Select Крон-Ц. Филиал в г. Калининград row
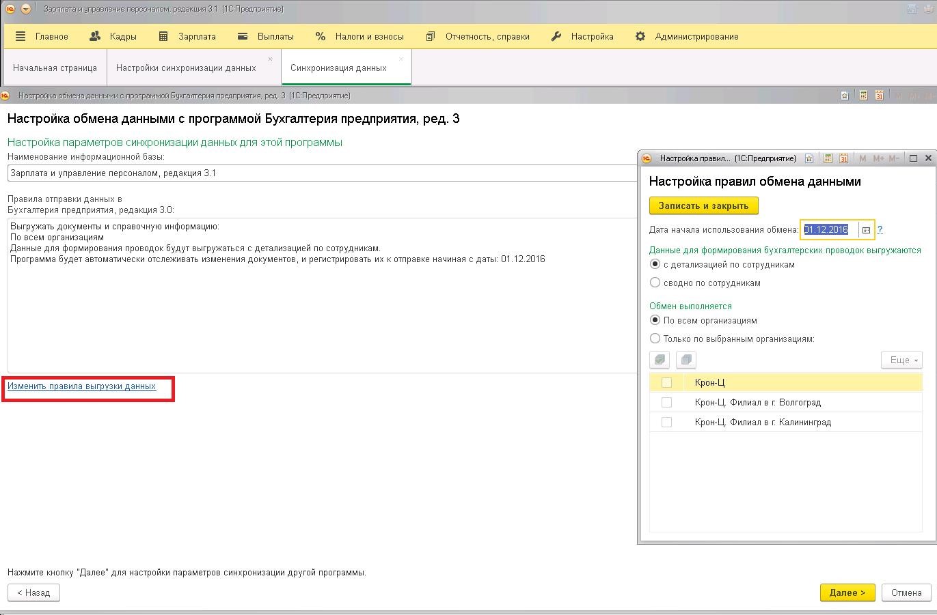Image resolution: width=937 pixels, height=615 pixels. click(x=786, y=423)
